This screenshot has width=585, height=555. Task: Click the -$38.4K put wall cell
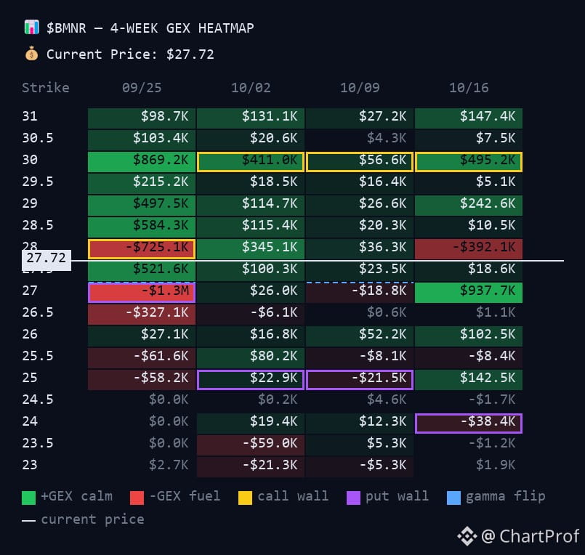coord(469,424)
